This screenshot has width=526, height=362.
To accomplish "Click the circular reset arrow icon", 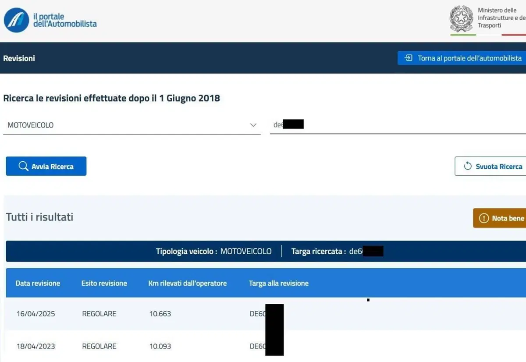I will pyautogui.click(x=468, y=167).
